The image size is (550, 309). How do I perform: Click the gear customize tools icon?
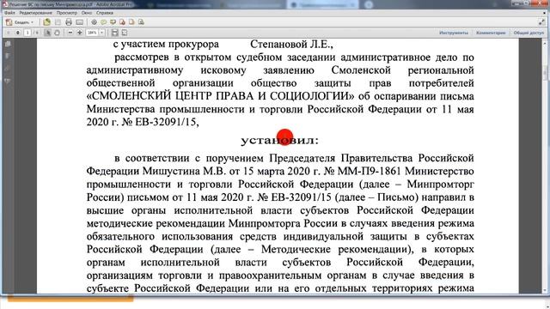[x=94, y=22]
